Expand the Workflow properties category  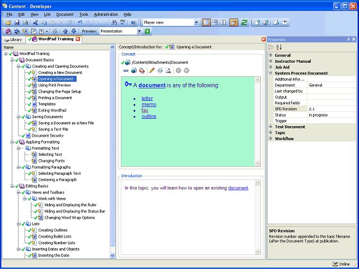pos(270,138)
